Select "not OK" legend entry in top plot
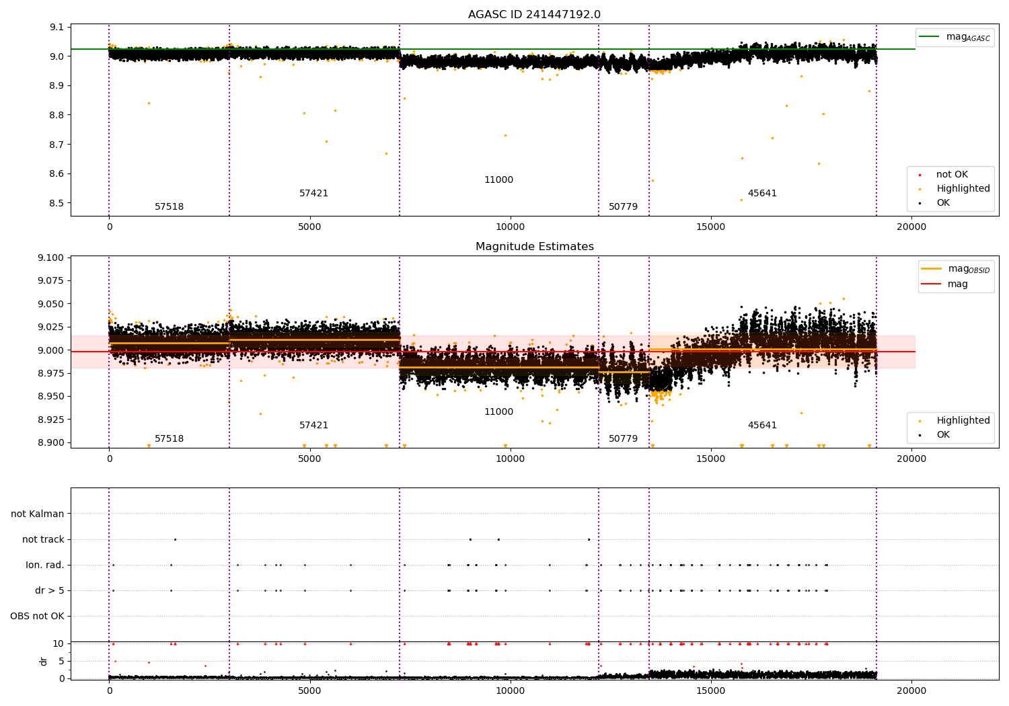The width and height of the screenshot is (1009, 706). (x=952, y=175)
